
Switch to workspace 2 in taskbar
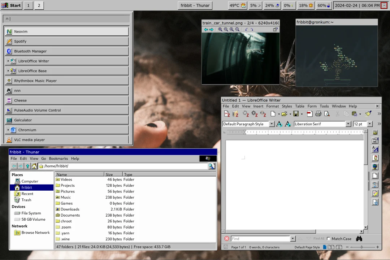click(39, 5)
